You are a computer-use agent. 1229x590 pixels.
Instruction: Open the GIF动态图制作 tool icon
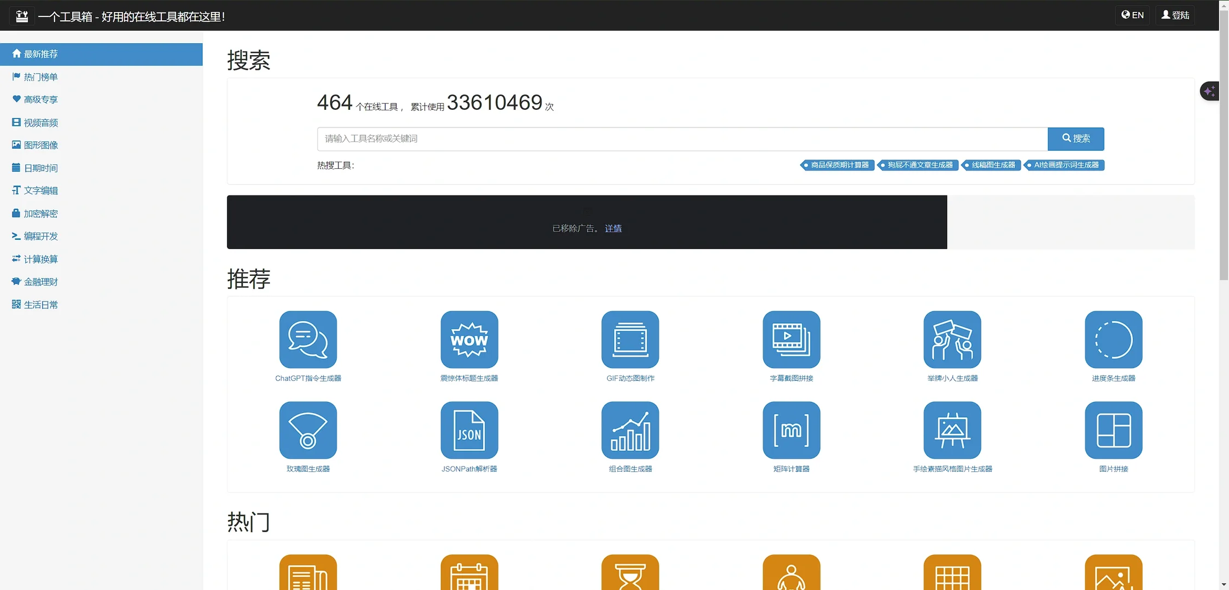(630, 339)
